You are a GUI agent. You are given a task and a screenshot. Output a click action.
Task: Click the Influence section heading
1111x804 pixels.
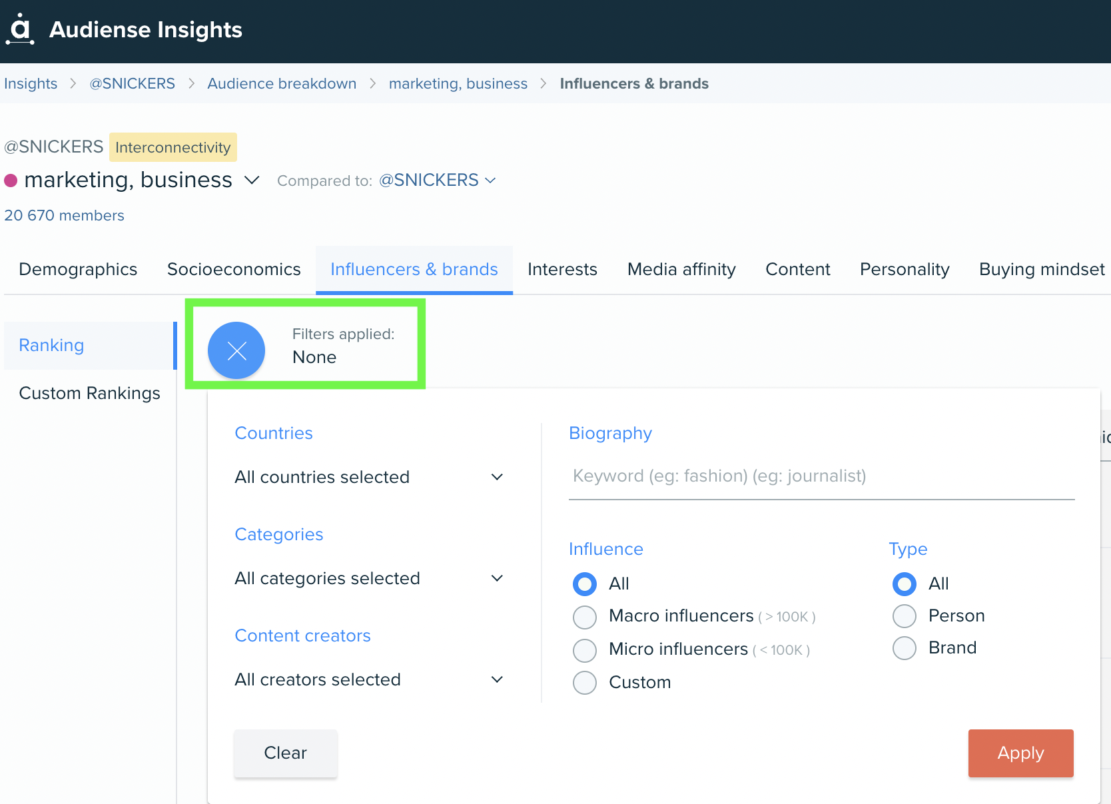tap(606, 549)
